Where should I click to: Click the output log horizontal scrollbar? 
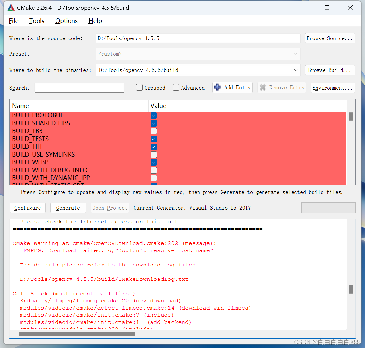pyautogui.click(x=77, y=334)
